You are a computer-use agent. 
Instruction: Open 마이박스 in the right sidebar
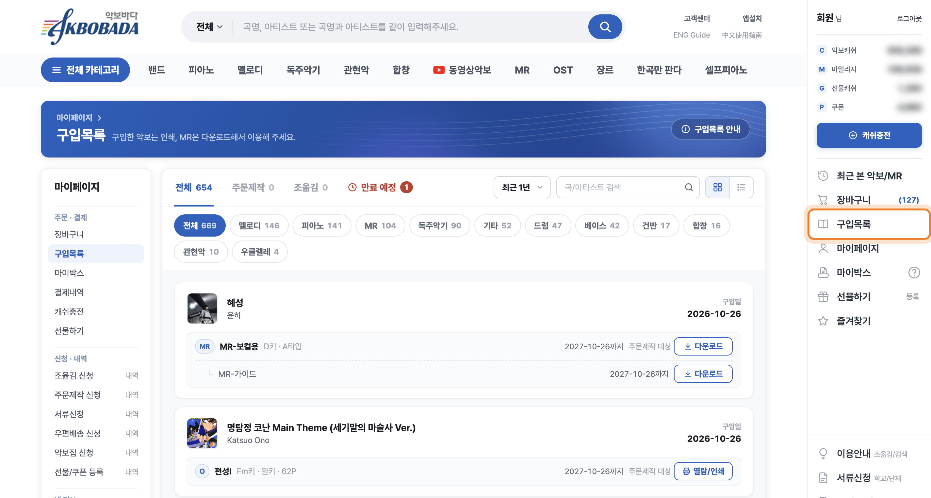(x=854, y=273)
